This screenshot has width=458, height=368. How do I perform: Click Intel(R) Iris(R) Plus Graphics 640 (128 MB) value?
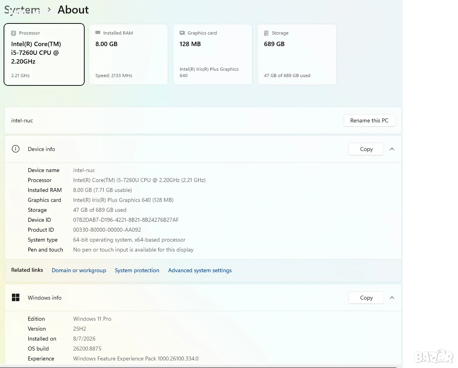coord(123,200)
